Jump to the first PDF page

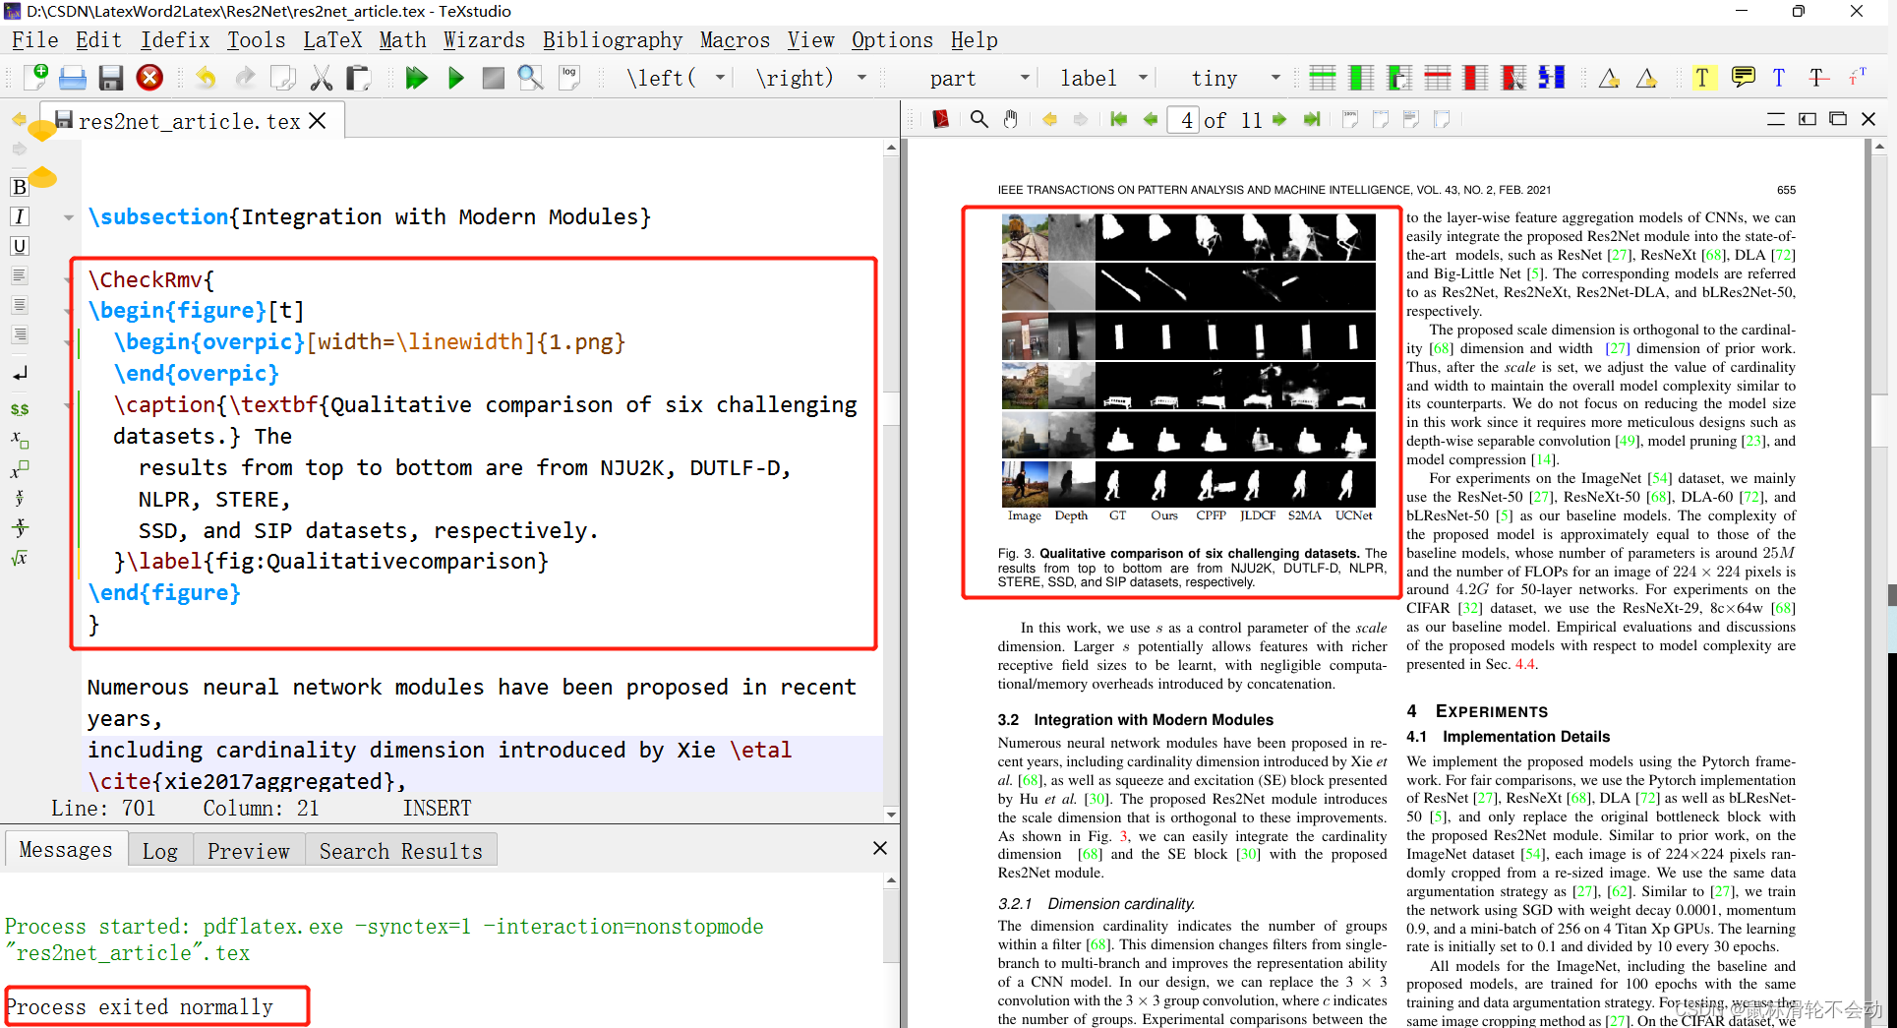1118,119
